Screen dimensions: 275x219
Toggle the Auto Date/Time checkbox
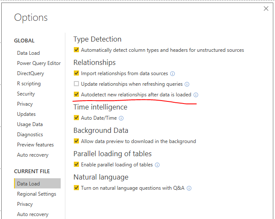point(76,118)
